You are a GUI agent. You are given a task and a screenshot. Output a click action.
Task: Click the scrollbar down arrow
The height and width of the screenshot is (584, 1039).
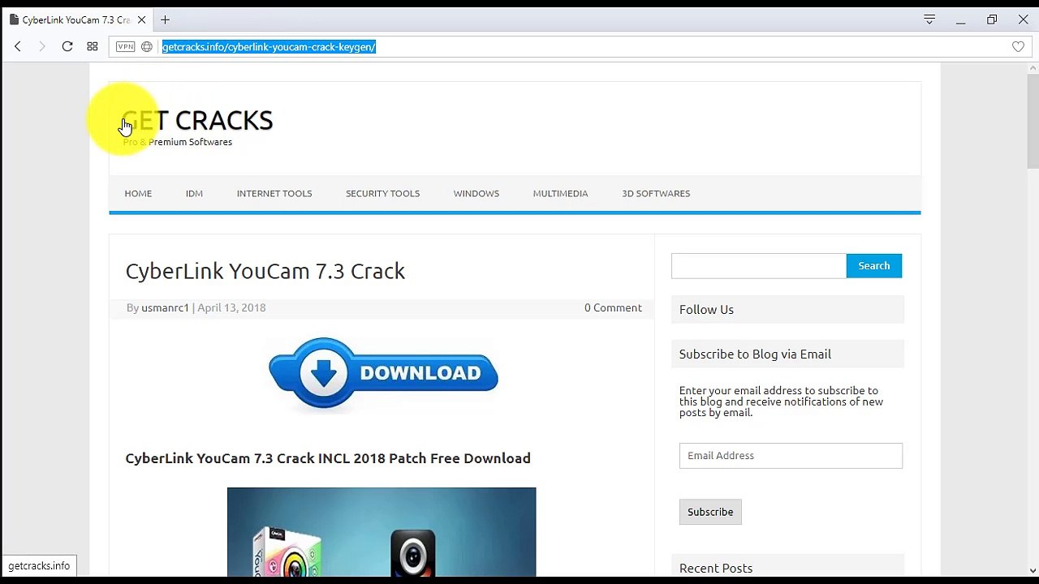click(x=1033, y=570)
